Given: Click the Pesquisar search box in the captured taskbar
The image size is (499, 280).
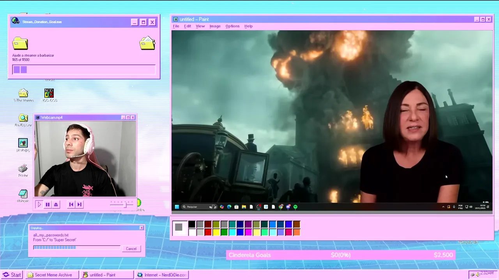Looking at the screenshot, I should pyautogui.click(x=199, y=207).
